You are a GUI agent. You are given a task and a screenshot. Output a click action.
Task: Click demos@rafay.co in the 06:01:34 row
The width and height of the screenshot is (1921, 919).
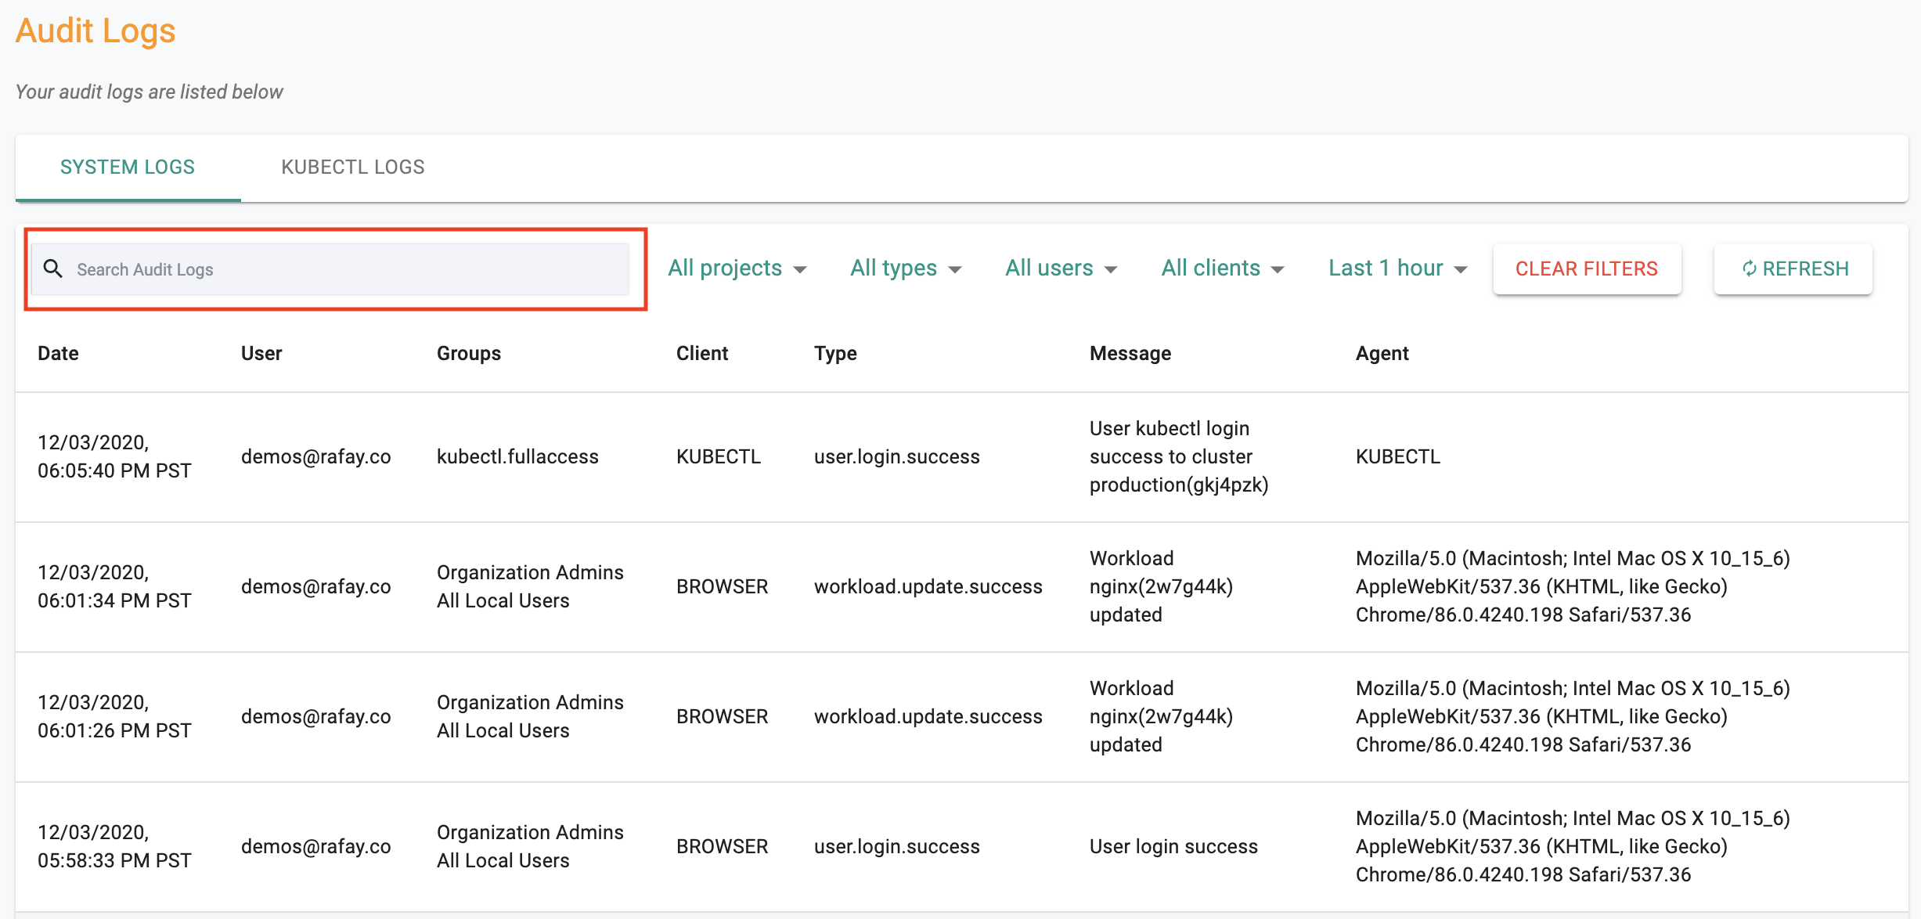pyautogui.click(x=316, y=586)
